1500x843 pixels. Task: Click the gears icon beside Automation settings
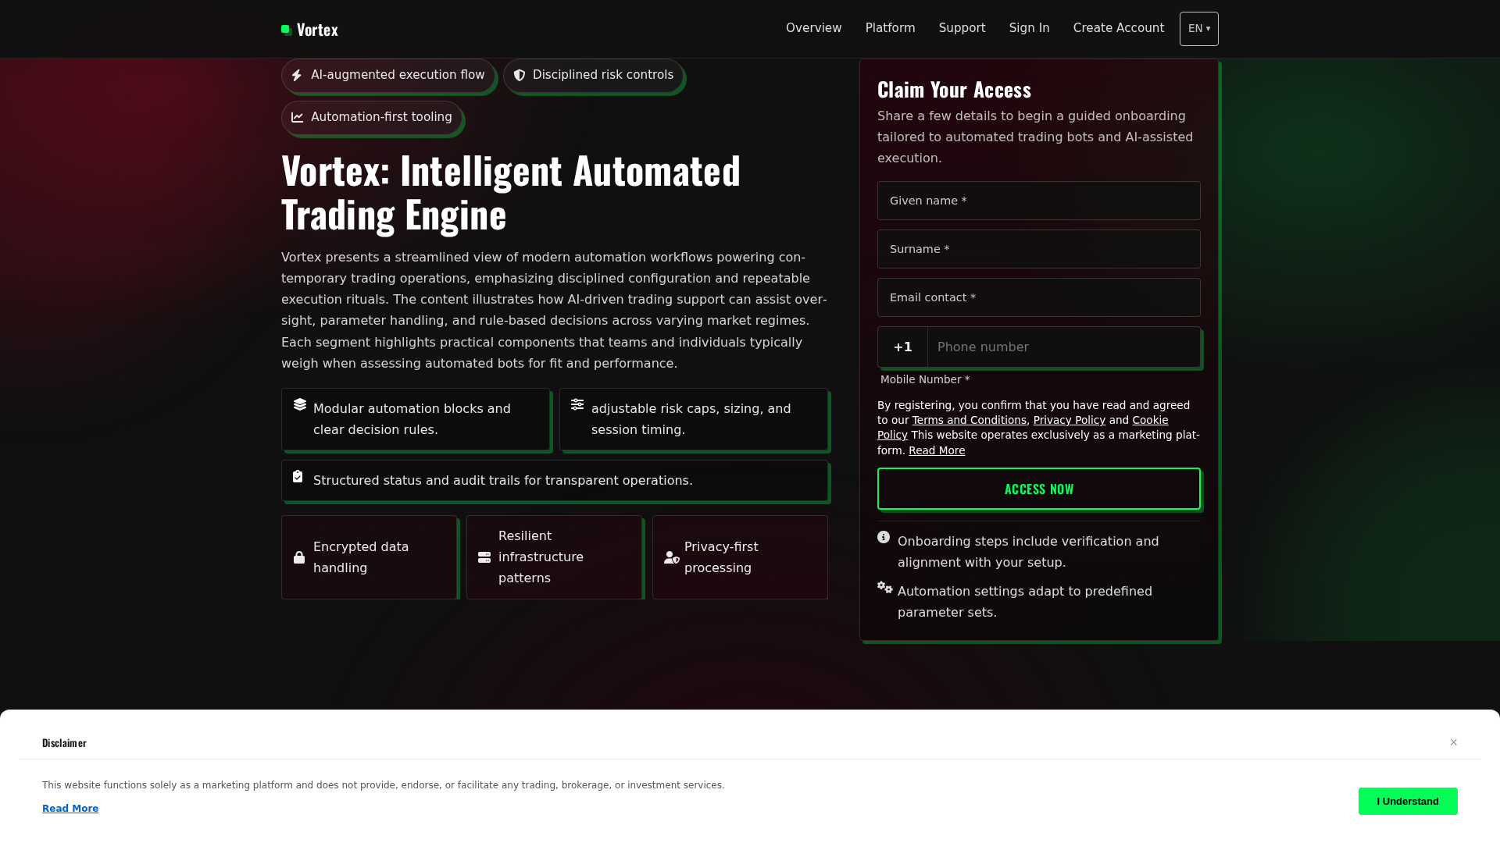[885, 587]
